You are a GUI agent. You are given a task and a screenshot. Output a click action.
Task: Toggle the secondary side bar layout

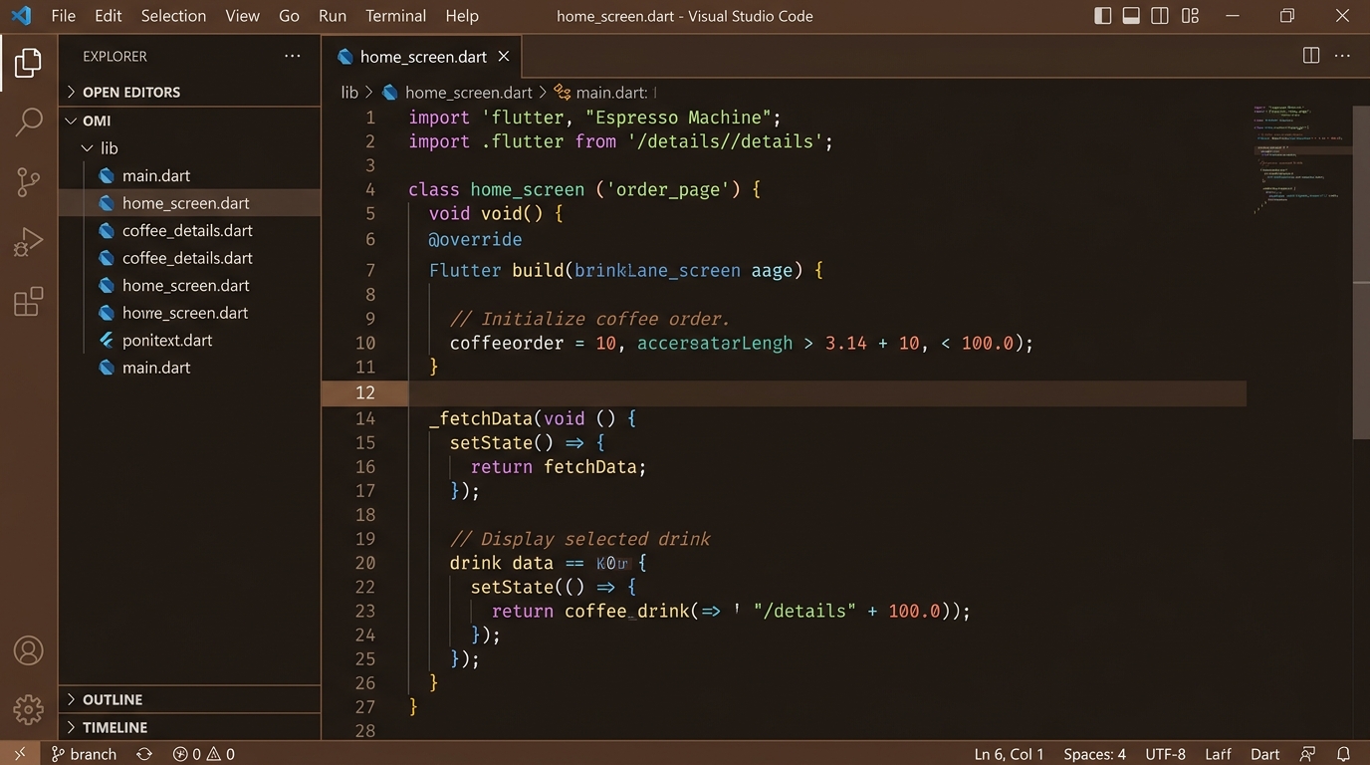[1160, 16]
